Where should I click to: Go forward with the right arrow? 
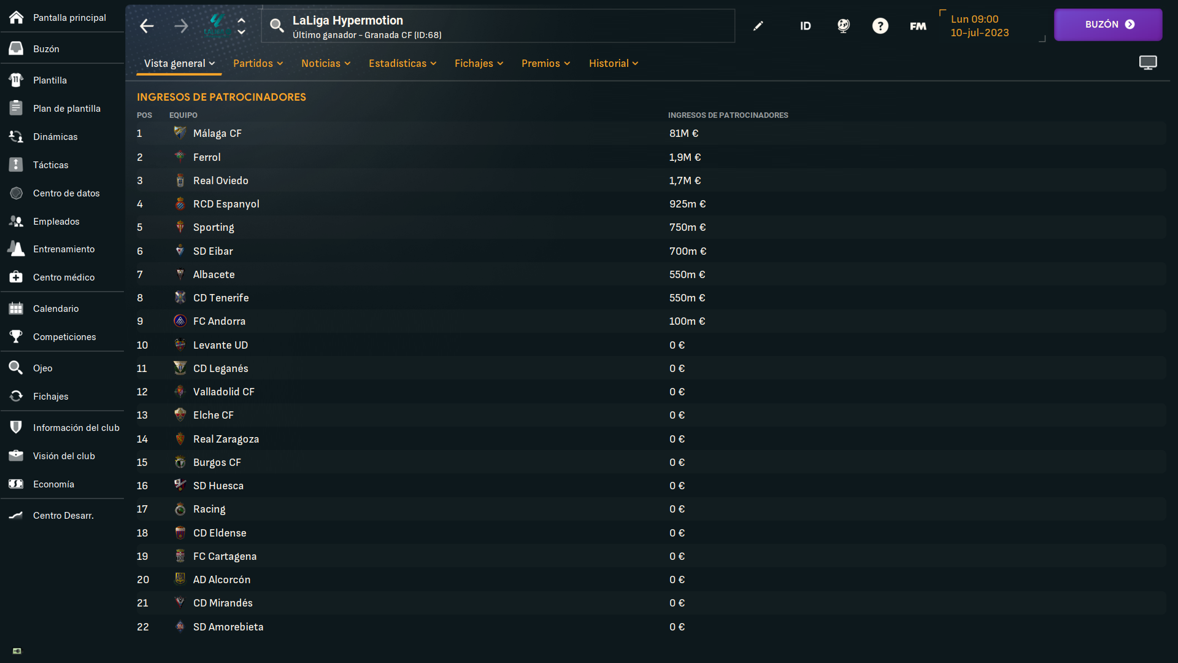[181, 26]
